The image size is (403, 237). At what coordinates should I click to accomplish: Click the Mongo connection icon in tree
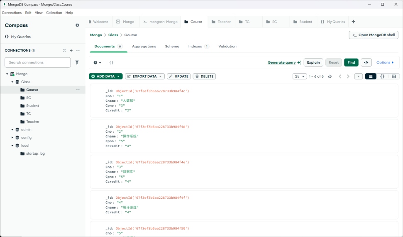click(12, 74)
